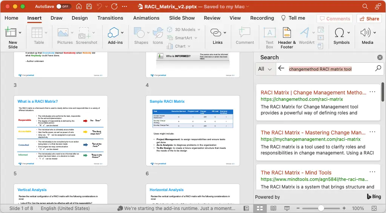The image size is (386, 213).
Task: Switch to the Home tab
Action: 11,18
